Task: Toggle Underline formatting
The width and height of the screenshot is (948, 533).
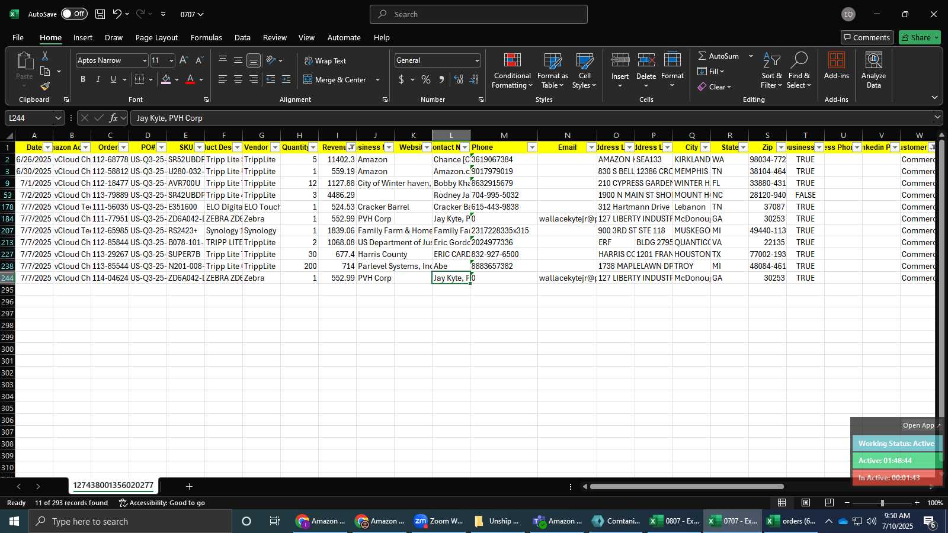Action: [x=113, y=79]
